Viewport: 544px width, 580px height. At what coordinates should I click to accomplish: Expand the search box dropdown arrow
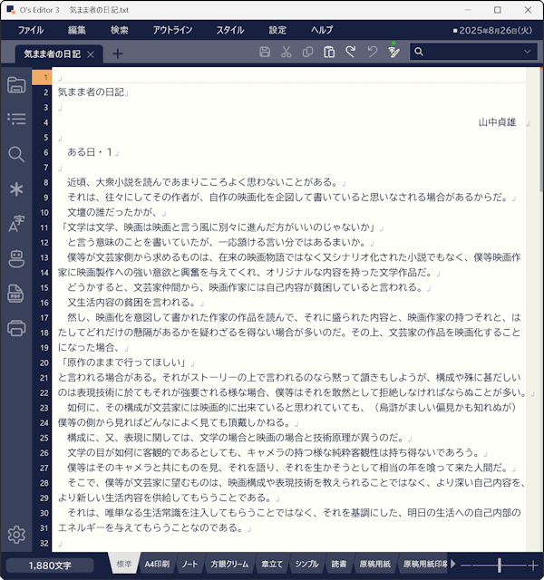click(x=527, y=53)
